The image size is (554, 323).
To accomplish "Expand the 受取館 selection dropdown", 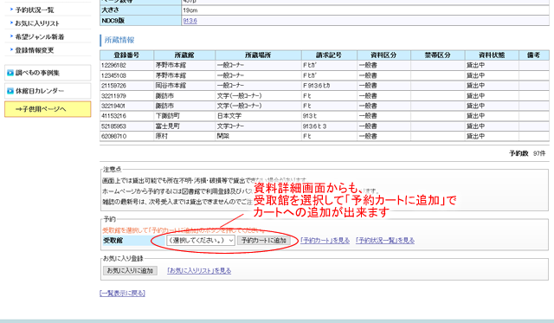I will click(x=200, y=241).
